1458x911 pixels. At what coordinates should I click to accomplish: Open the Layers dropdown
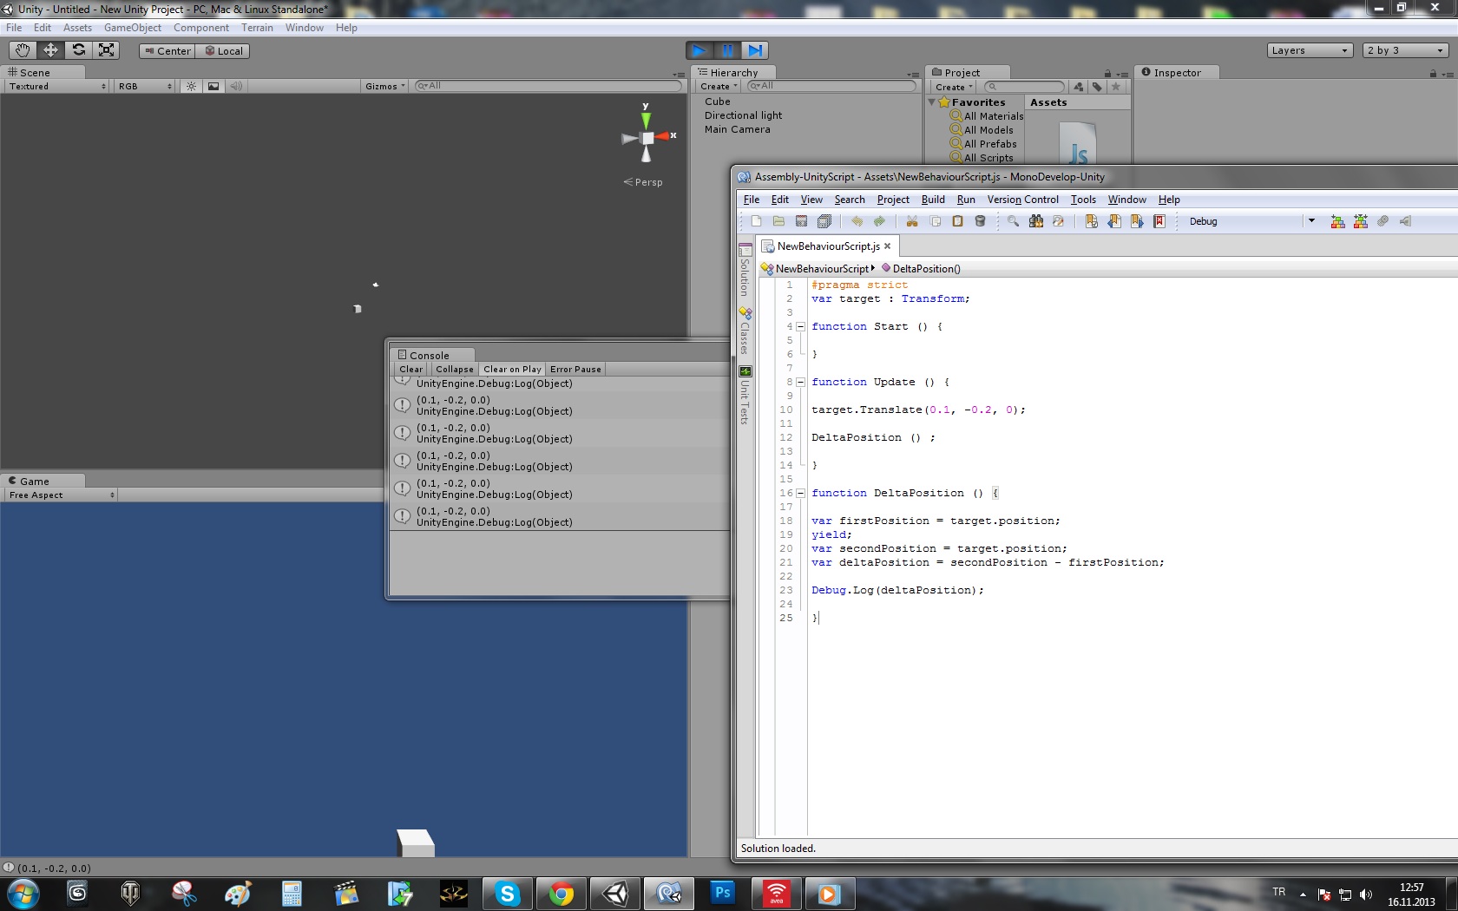[x=1309, y=50]
